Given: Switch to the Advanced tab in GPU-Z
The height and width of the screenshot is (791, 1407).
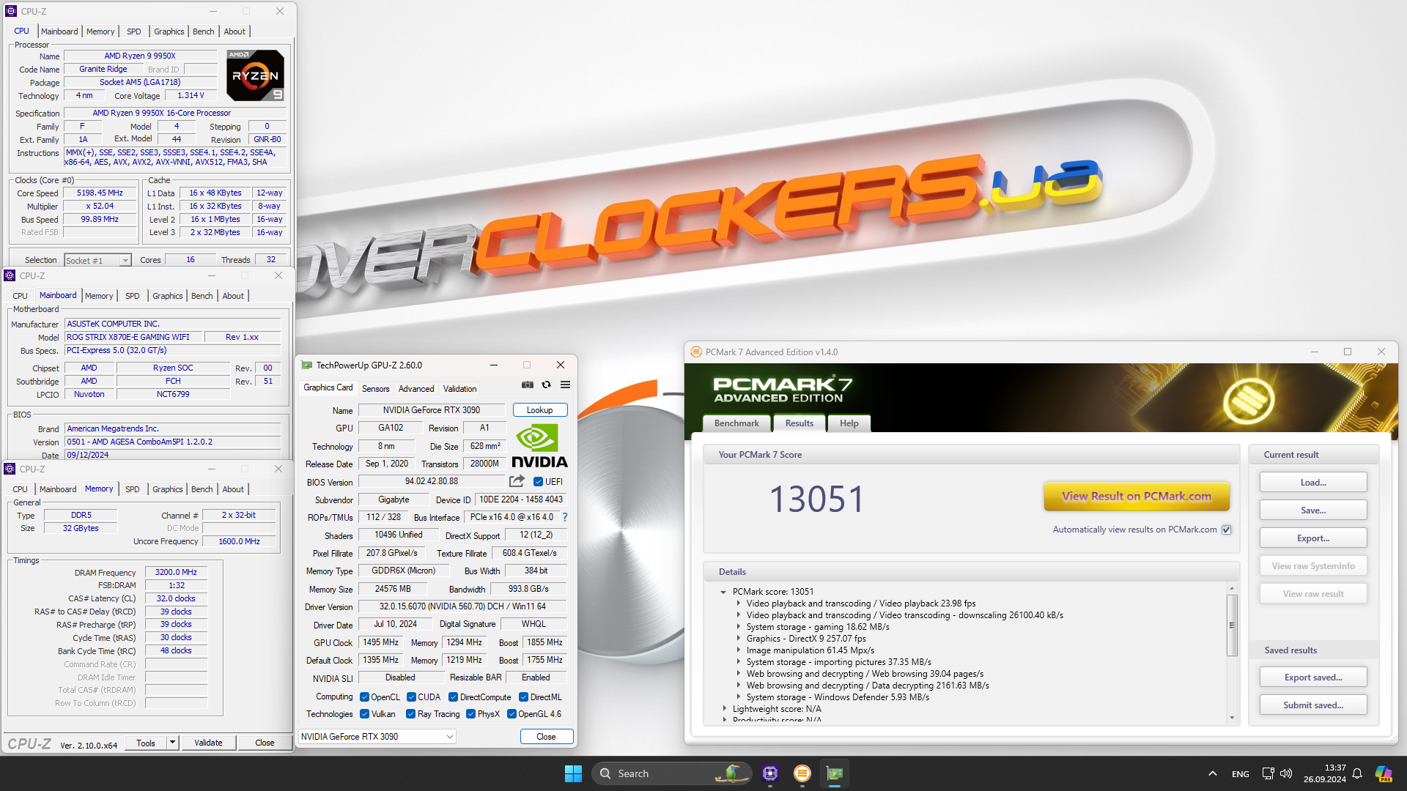Looking at the screenshot, I should click(x=416, y=389).
